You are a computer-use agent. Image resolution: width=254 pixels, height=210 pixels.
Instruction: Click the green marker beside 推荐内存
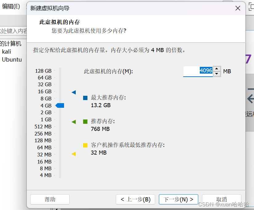(85, 121)
